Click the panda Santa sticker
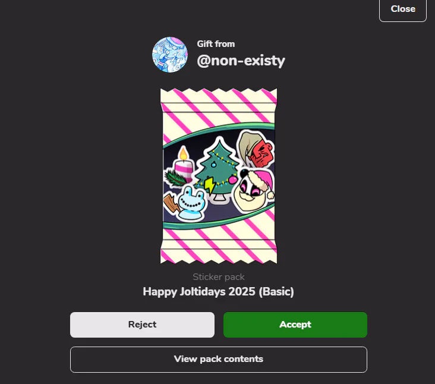This screenshot has width=435, height=384. point(253,190)
